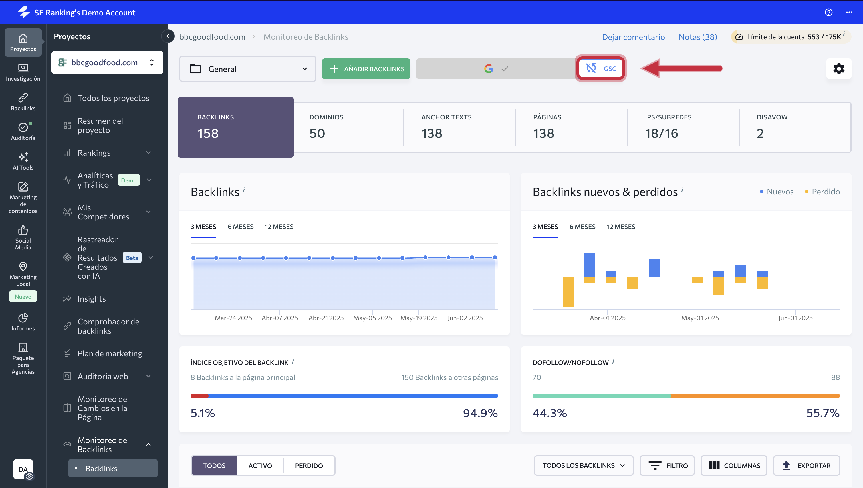Open Notas (38) link
Viewport: 863px width, 488px height.
tap(698, 37)
